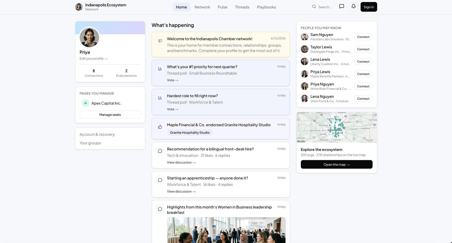452x243 pixels.
Task: Open the notifications bell icon
Action: (x=353, y=7)
